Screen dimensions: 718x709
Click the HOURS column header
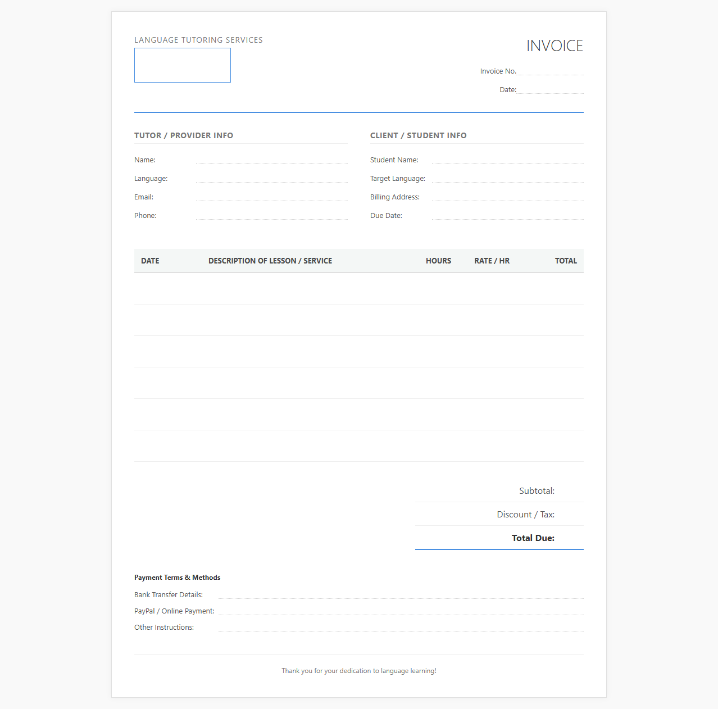coord(438,261)
